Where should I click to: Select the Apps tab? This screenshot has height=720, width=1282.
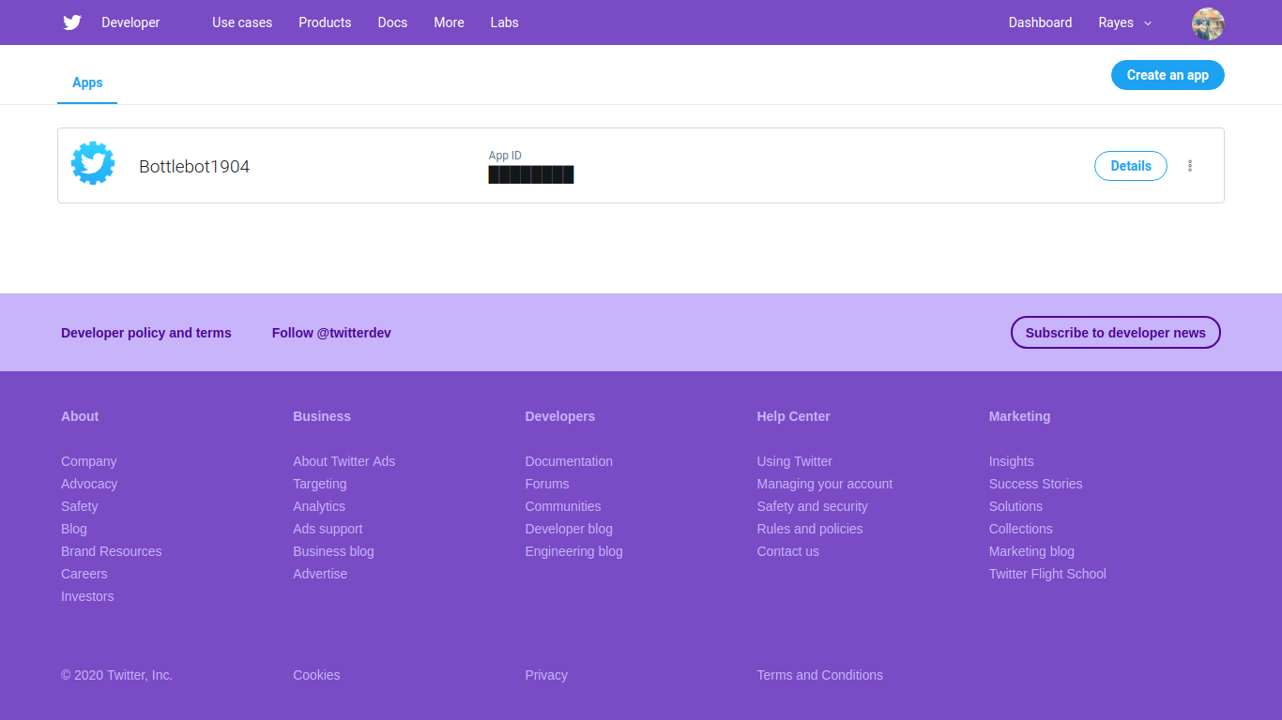tap(87, 82)
